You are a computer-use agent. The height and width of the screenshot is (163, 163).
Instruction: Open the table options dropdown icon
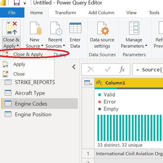pos(88,83)
